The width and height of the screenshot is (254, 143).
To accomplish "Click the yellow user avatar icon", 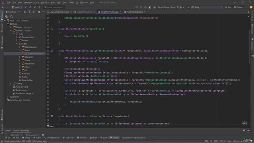I will tap(251, 7).
